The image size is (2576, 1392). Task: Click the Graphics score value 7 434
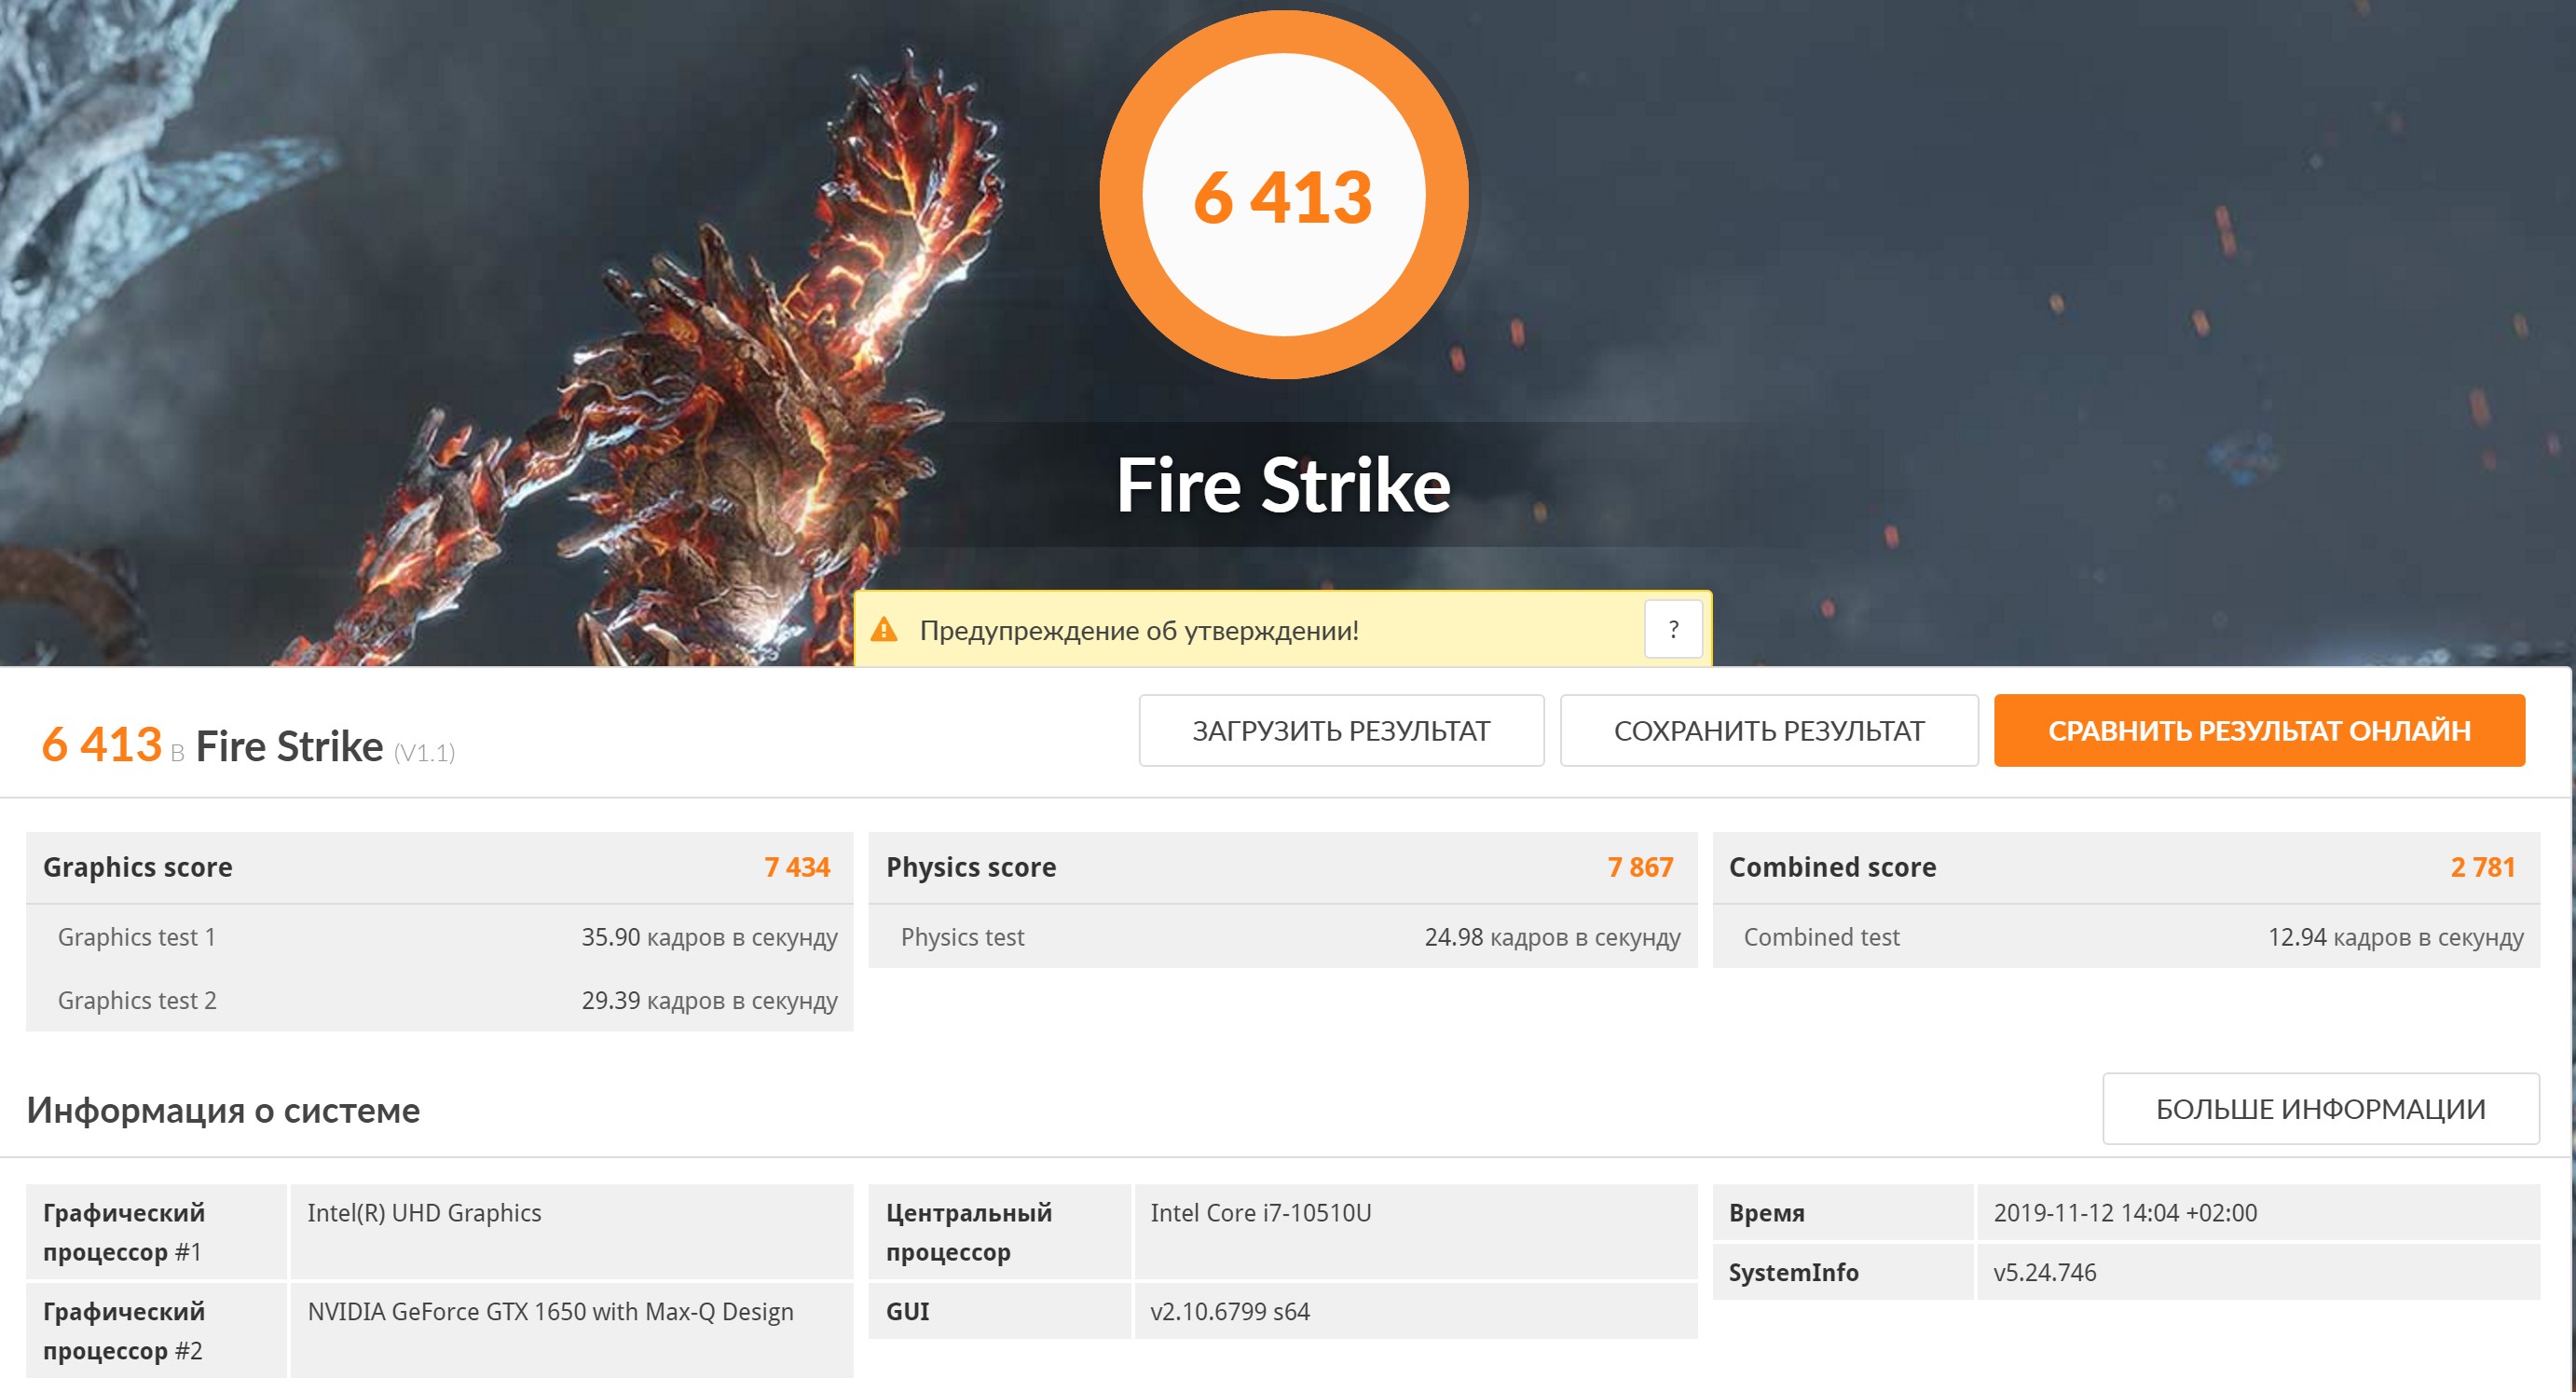pyautogui.click(x=797, y=867)
